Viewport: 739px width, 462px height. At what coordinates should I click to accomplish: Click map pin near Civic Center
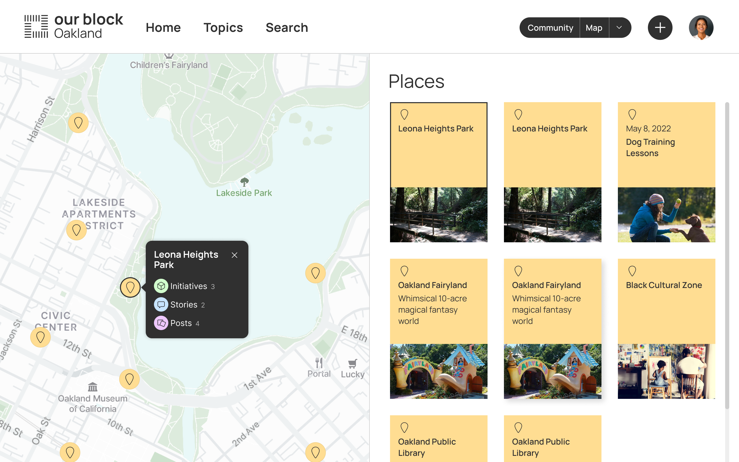pyautogui.click(x=40, y=337)
